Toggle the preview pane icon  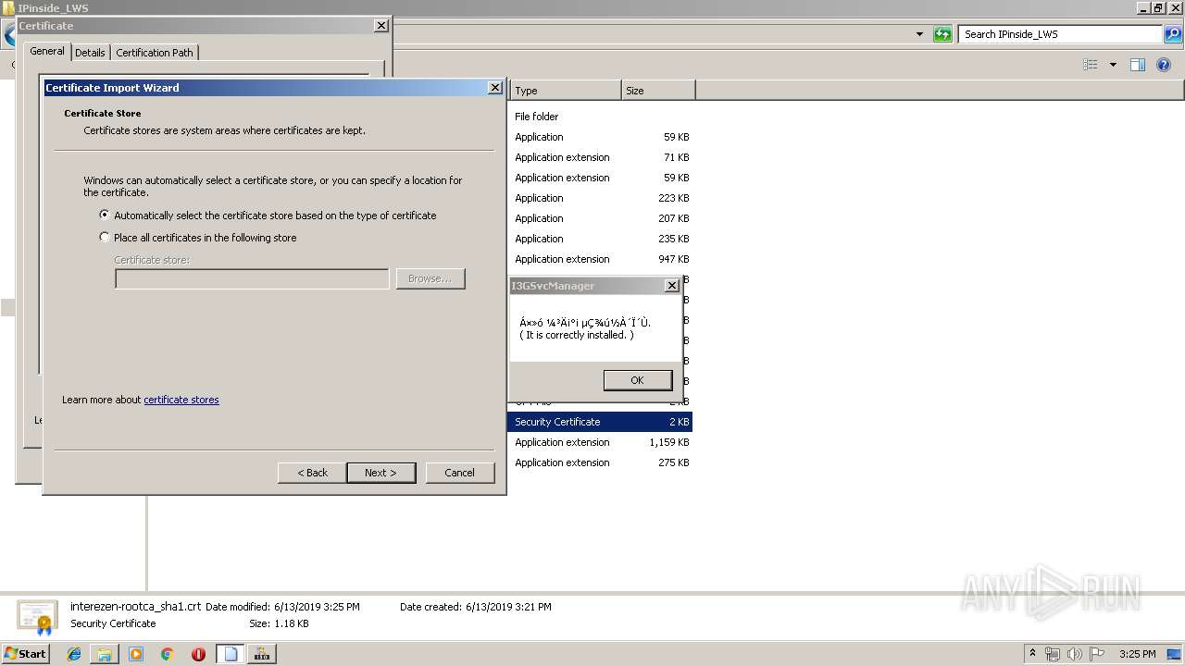click(1138, 65)
